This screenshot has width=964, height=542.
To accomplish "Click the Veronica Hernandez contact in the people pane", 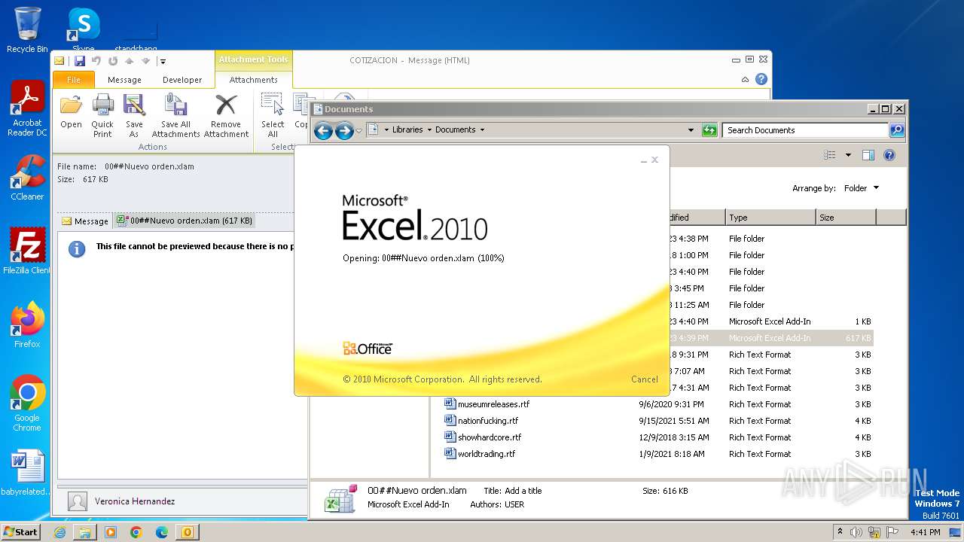I will [135, 501].
